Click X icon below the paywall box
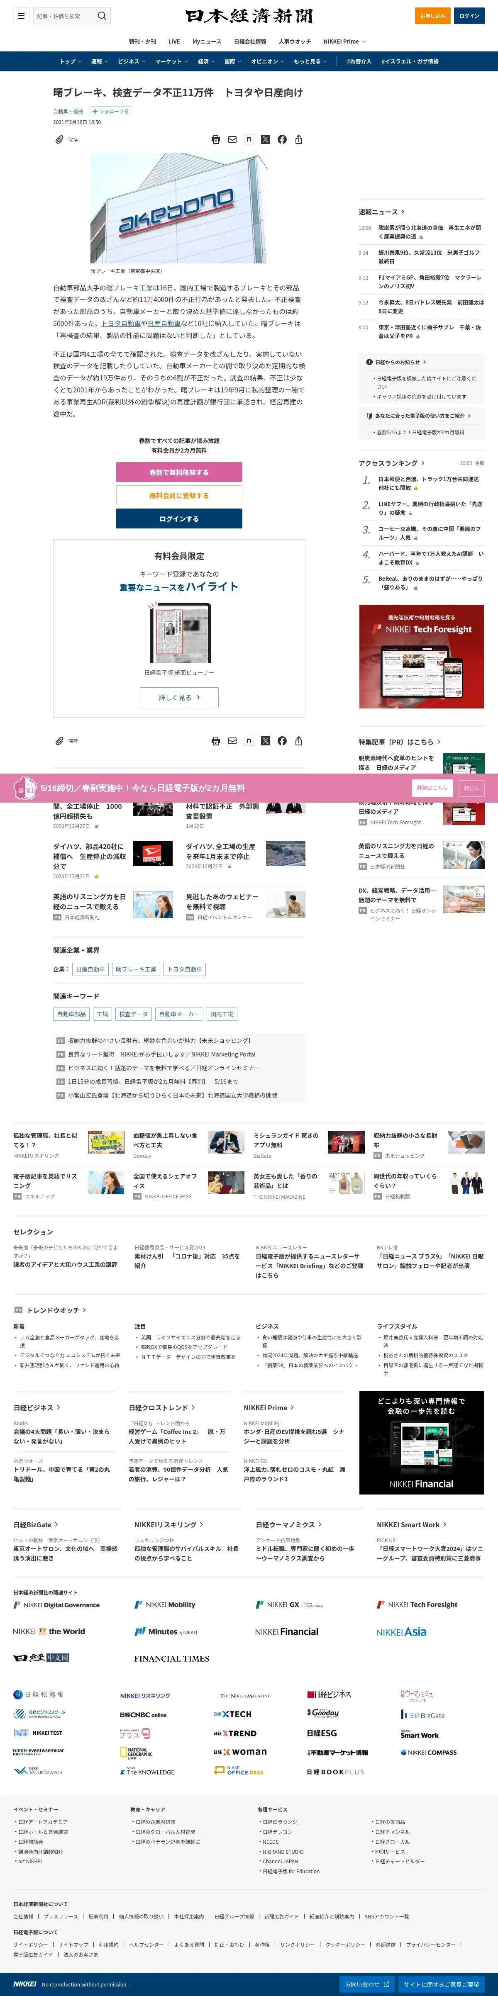 tap(265, 741)
